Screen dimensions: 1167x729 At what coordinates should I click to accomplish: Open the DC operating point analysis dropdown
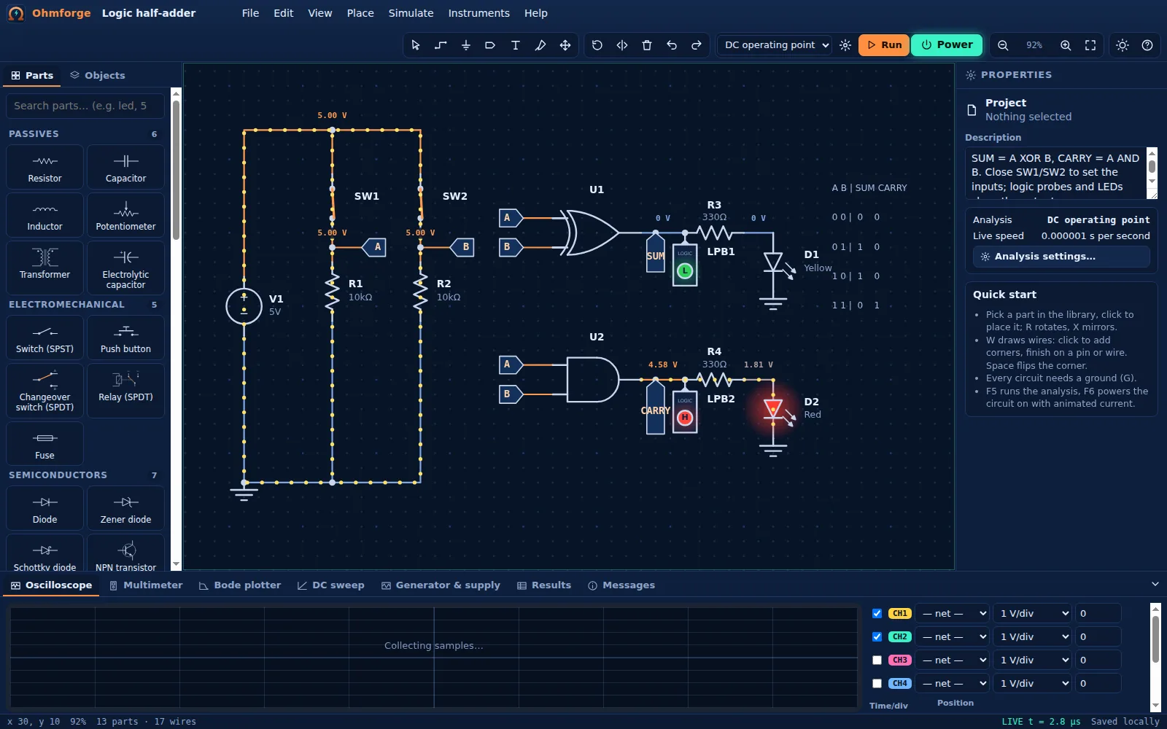(x=775, y=45)
